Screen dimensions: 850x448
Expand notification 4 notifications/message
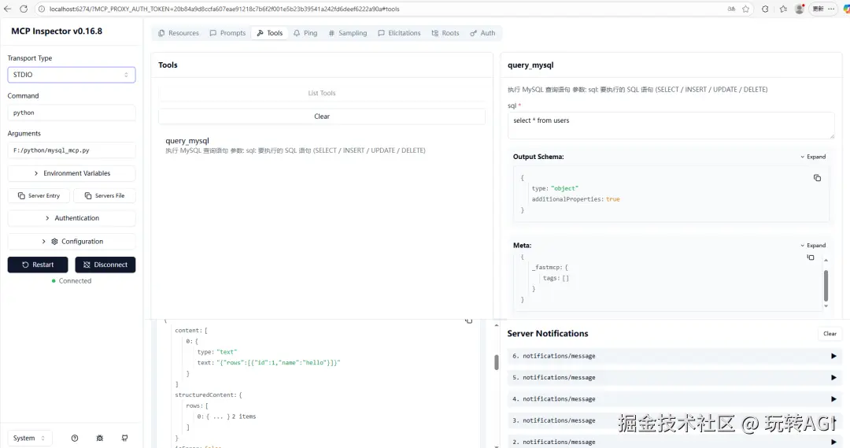tap(675, 399)
